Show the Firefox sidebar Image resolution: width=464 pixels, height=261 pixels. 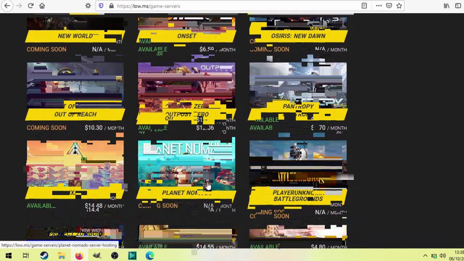click(x=458, y=6)
